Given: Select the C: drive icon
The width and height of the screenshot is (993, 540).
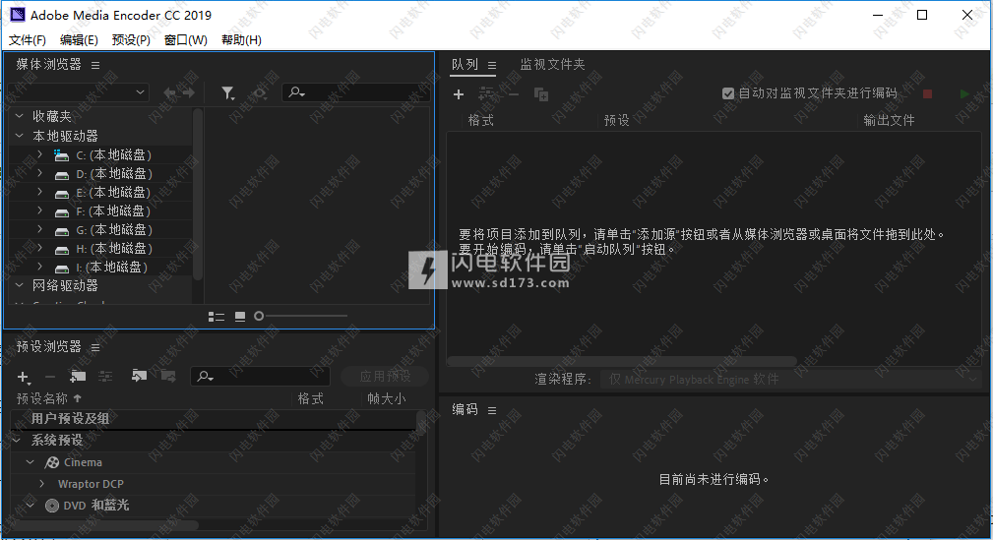Looking at the screenshot, I should [x=61, y=155].
